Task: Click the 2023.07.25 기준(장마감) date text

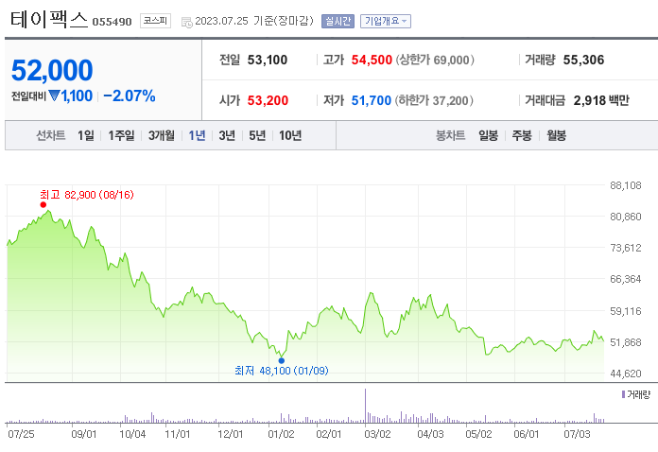Action: coord(254,21)
